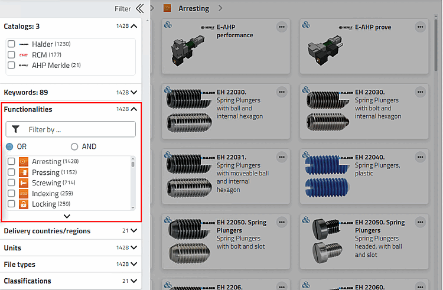
Task: Open options menu for EH 22031 card
Action: (282, 157)
